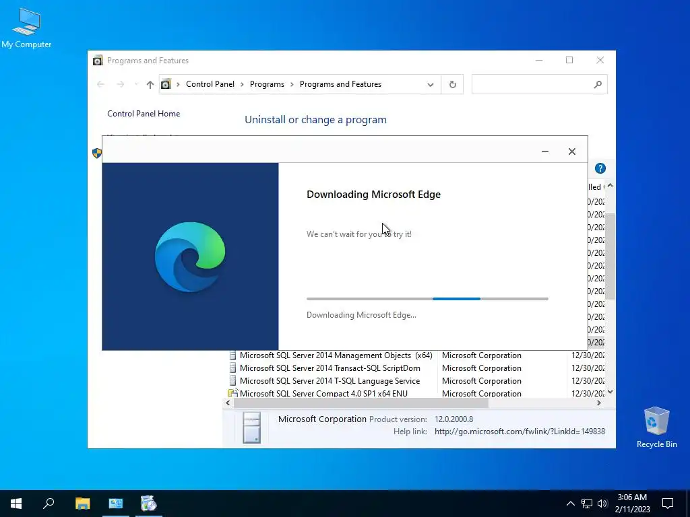The height and width of the screenshot is (517, 690).
Task: Click the disabled Back arrow
Action: click(101, 84)
